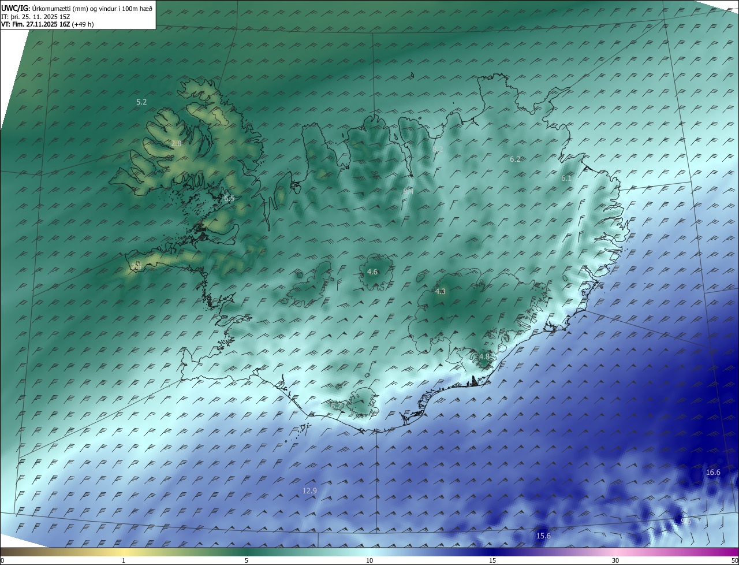Click the 15 tick on the colour scale
739x565 pixels.
[492, 560]
